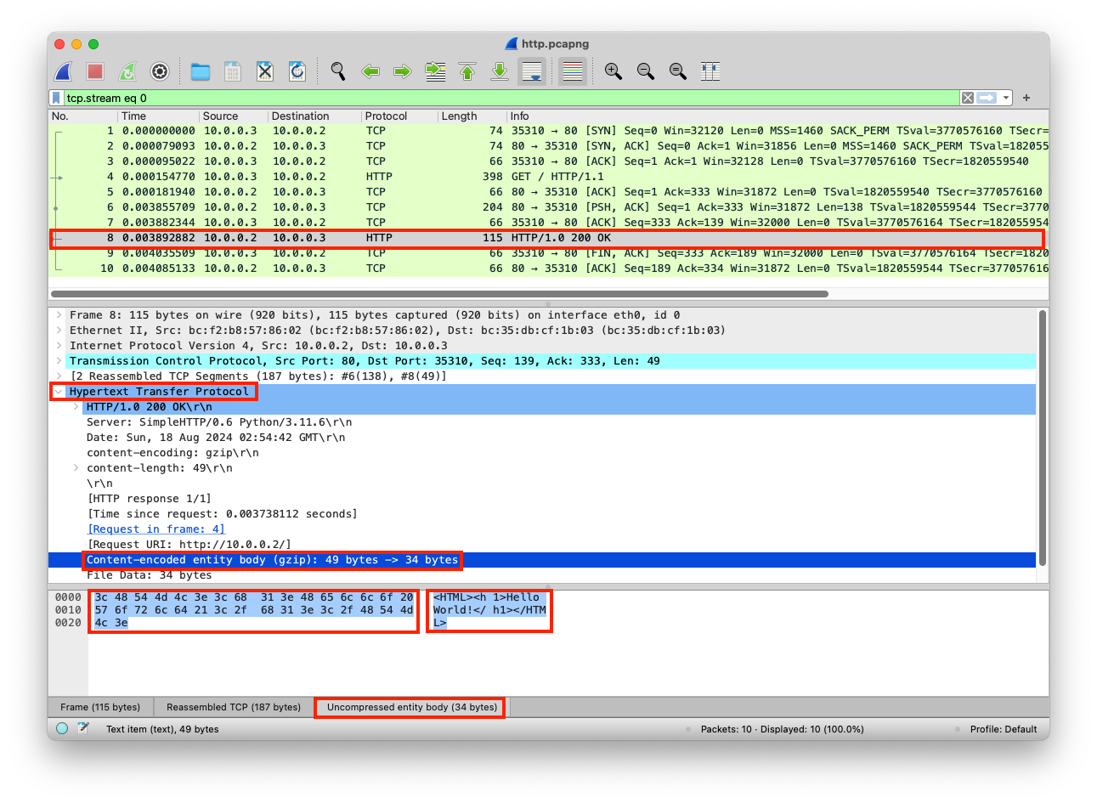Click the expert information circle in status bar
Viewport: 1097px width, 803px height.
click(x=62, y=728)
